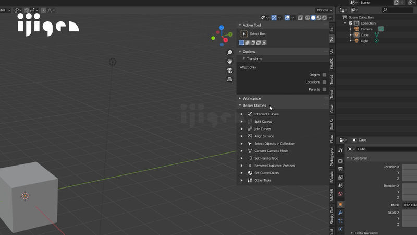Viewport: 417px width, 235px height.
Task: Choose the Set New selection mode icon
Action: point(241,43)
